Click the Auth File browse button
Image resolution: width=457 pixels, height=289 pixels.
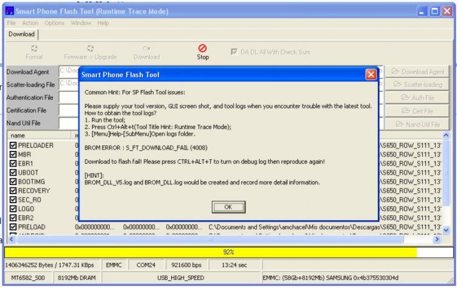[417, 98]
